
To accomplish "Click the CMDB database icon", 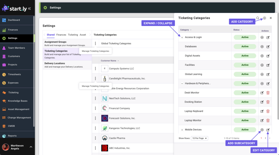I will pyautogui.click(x=4, y=126).
